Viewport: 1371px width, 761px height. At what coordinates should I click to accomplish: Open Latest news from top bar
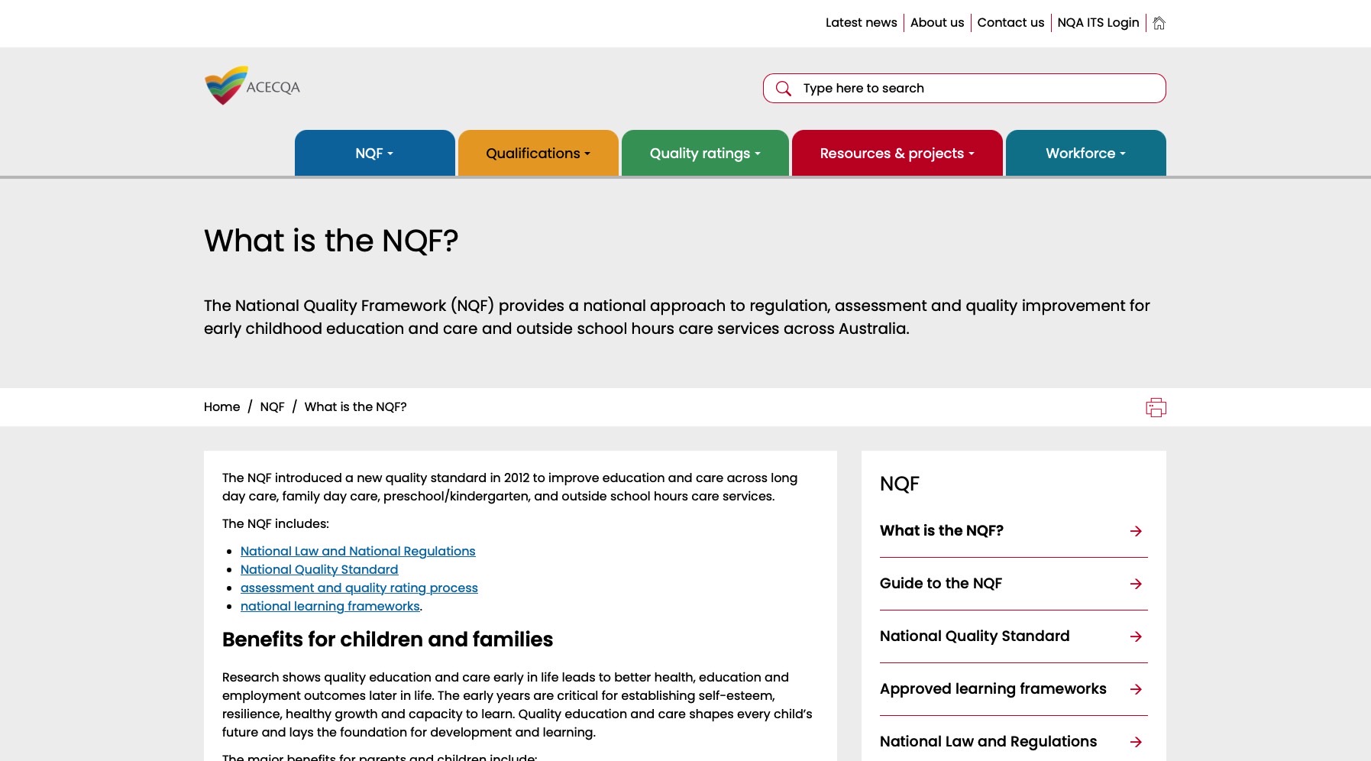click(861, 23)
